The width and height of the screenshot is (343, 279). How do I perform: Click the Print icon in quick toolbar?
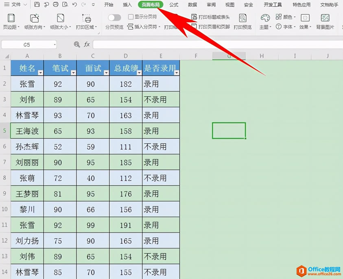(x=56, y=4)
